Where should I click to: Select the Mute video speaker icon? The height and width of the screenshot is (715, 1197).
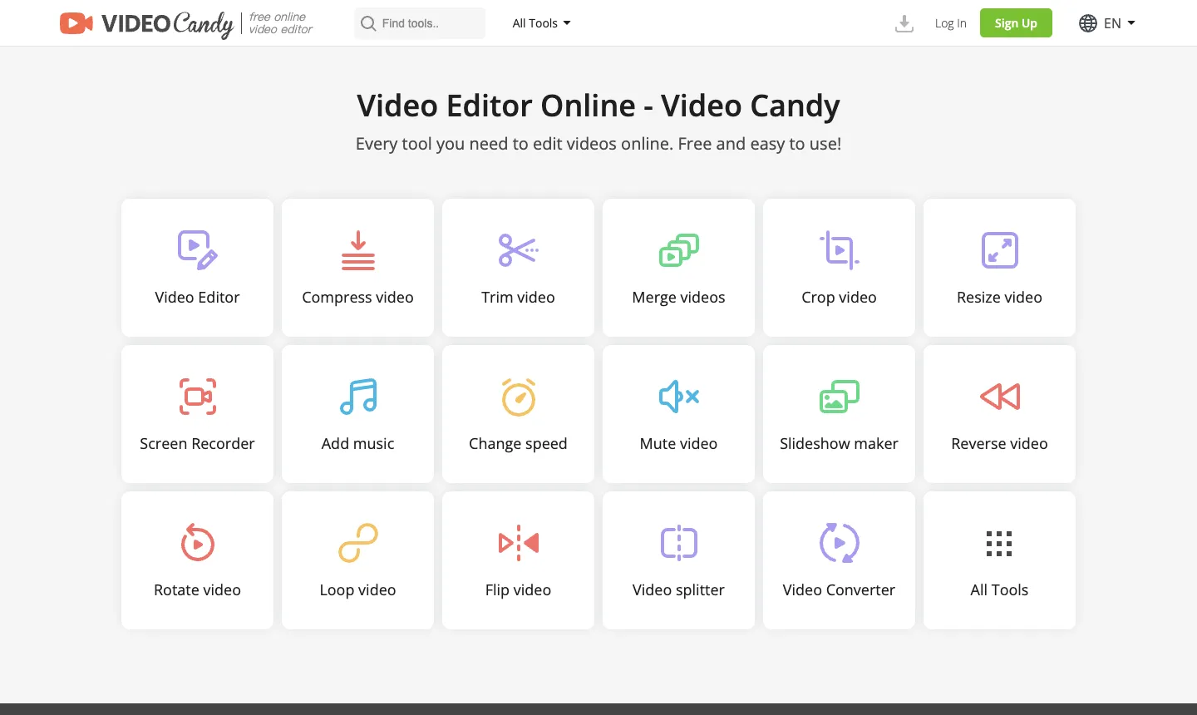coord(679,397)
